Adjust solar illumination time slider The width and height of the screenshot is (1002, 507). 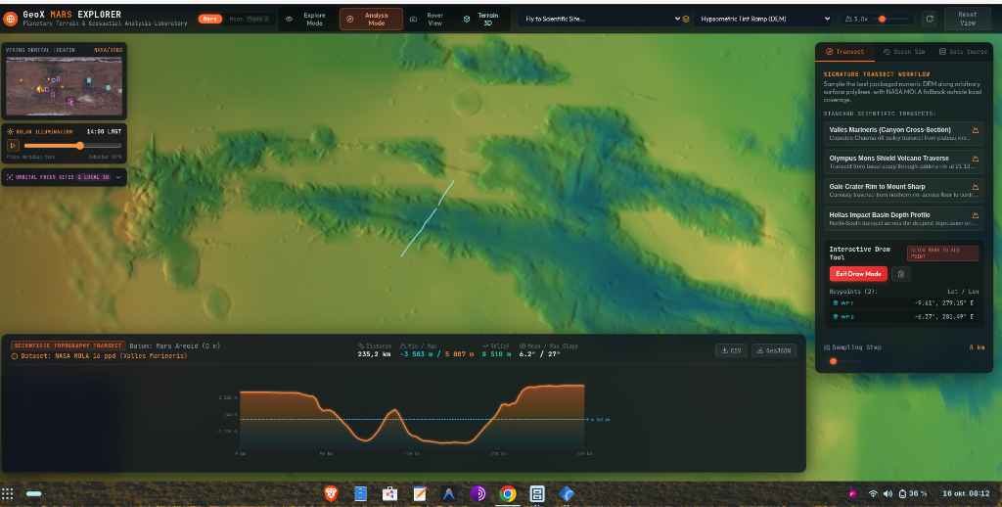click(x=72, y=146)
